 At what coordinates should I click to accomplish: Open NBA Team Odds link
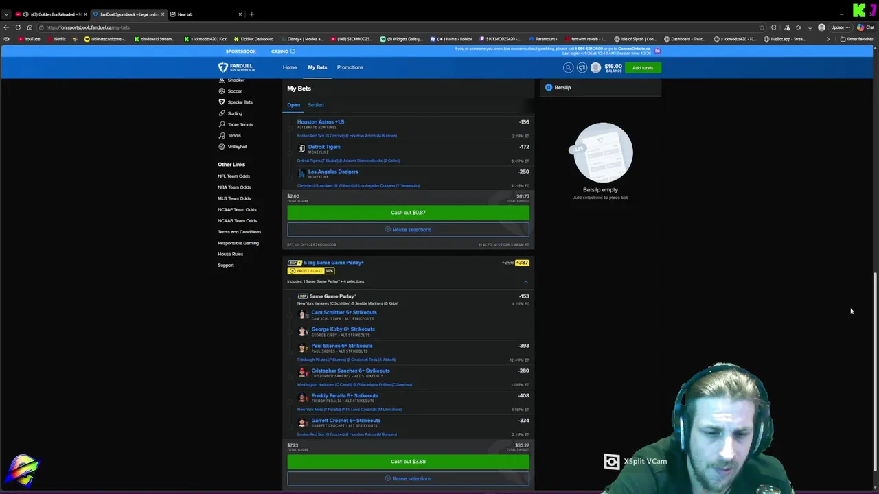pyautogui.click(x=234, y=187)
